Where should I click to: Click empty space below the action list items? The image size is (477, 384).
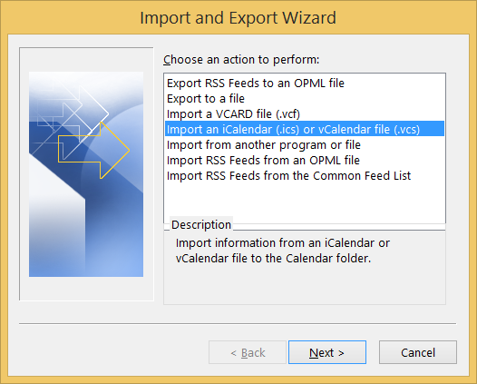point(305,202)
